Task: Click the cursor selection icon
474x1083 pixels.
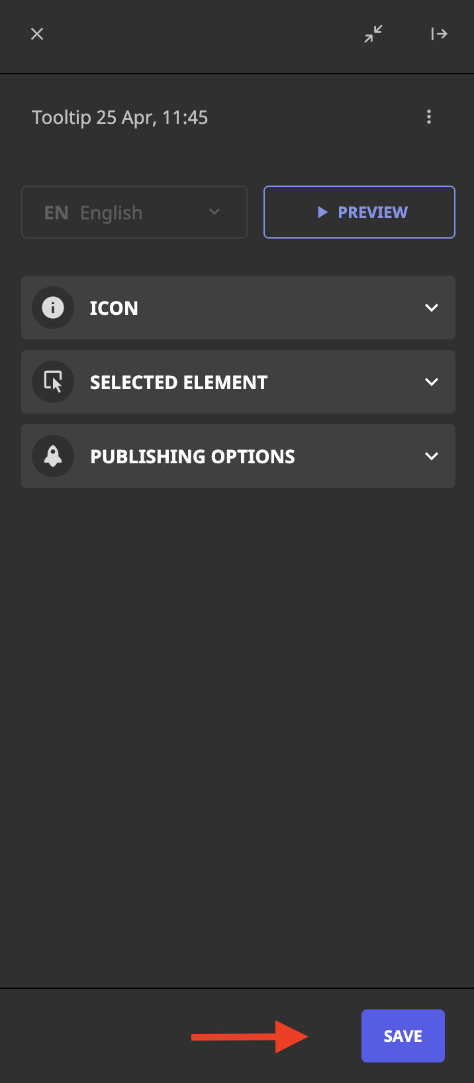Action: tap(53, 382)
